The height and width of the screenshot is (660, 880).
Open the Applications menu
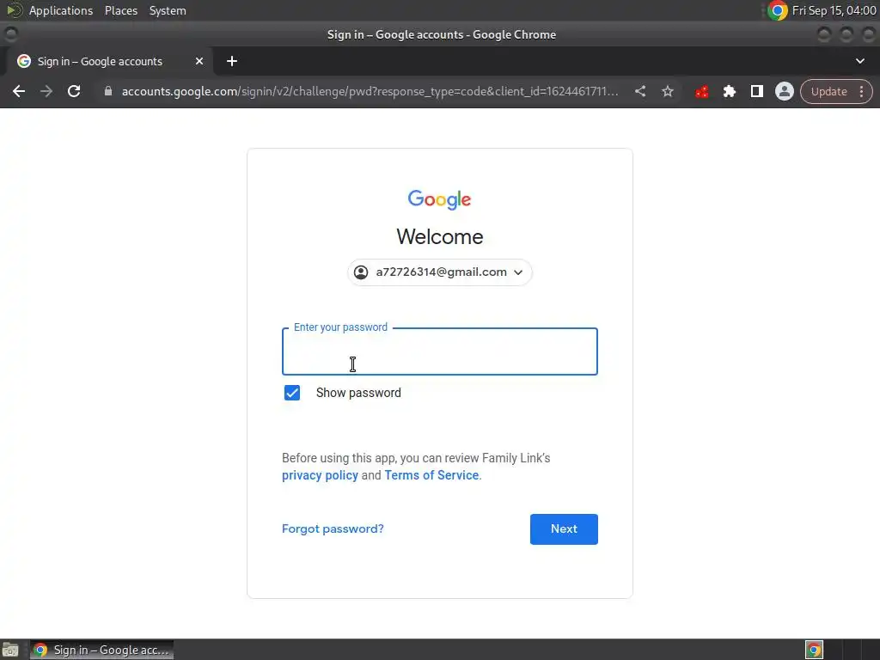coord(61,10)
